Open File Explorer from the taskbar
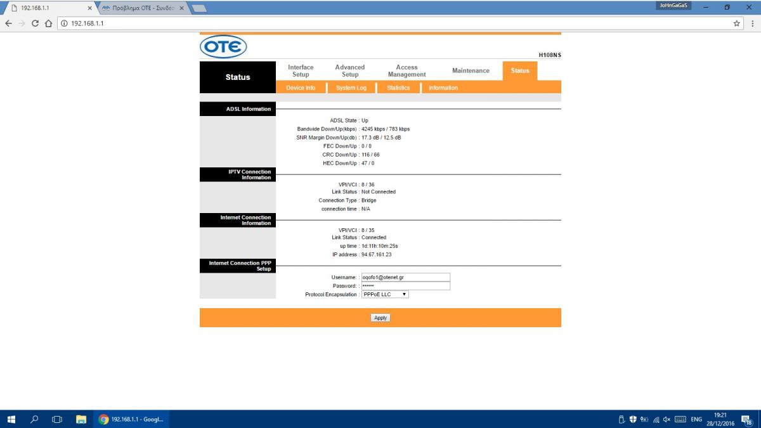This screenshot has height=428, width=761. (81, 419)
